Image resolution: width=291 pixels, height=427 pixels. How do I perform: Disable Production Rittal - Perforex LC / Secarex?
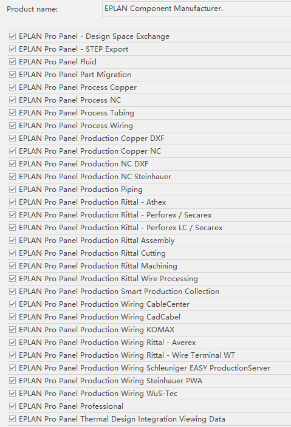[x=13, y=228]
